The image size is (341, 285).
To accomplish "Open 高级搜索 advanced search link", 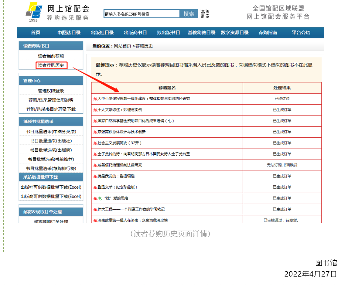I will pyautogui.click(x=205, y=14).
